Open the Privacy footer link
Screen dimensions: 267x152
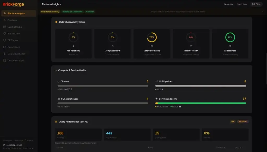29,141
